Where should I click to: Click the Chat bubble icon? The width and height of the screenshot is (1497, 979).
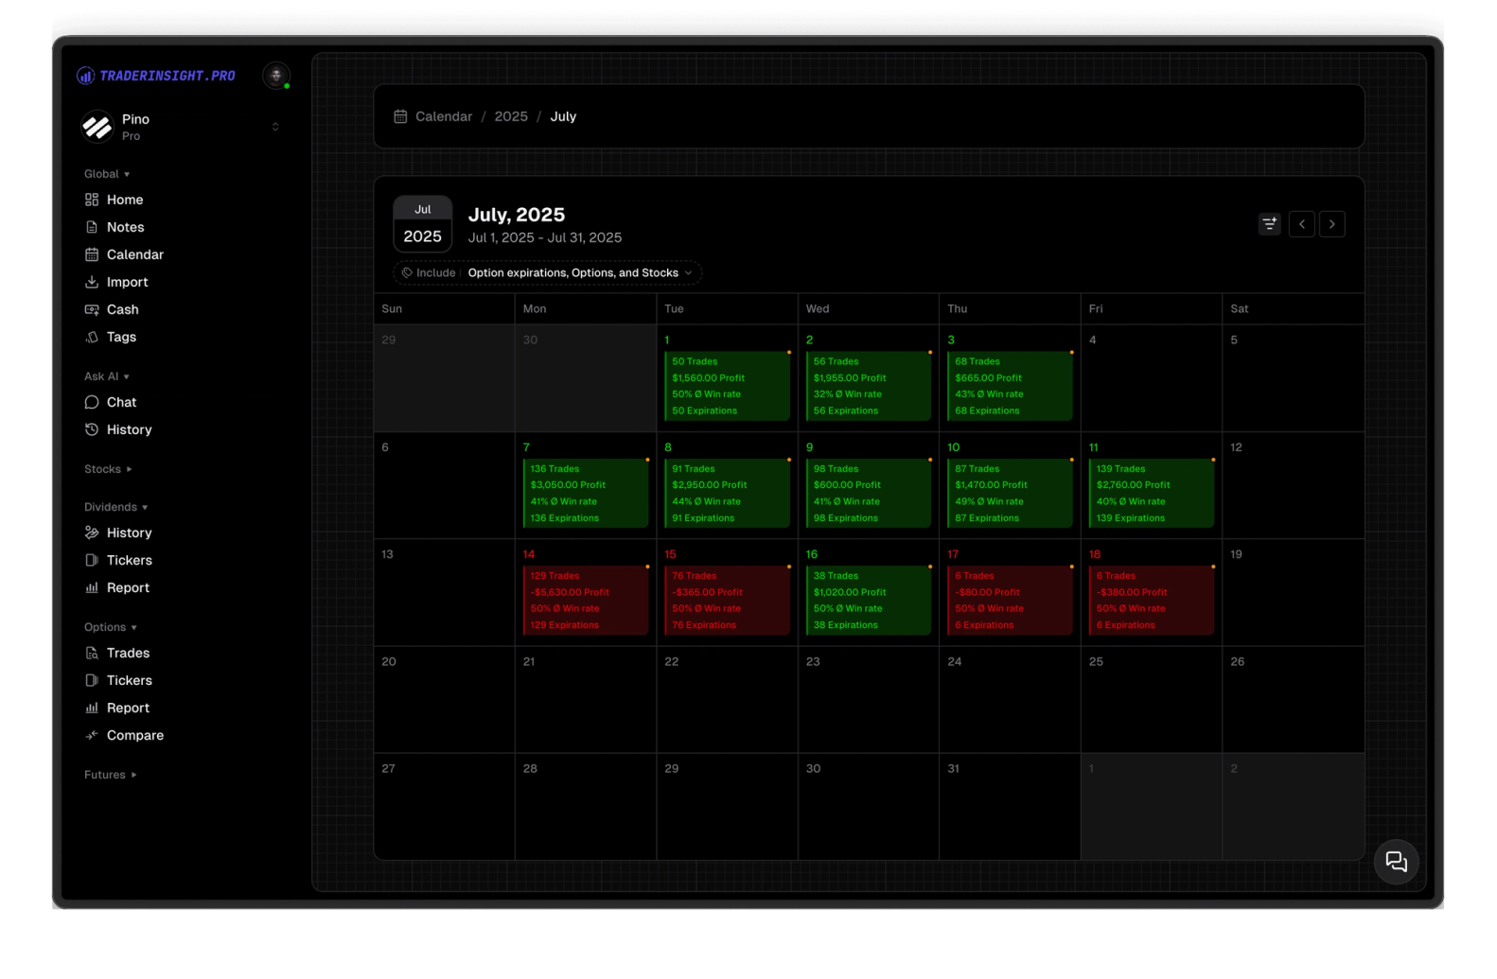92,402
